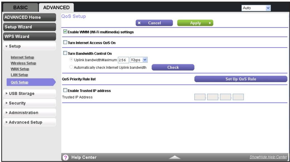This screenshot has height=162, width=290.
Task: Click the Cancel button
Action: coord(154,23)
